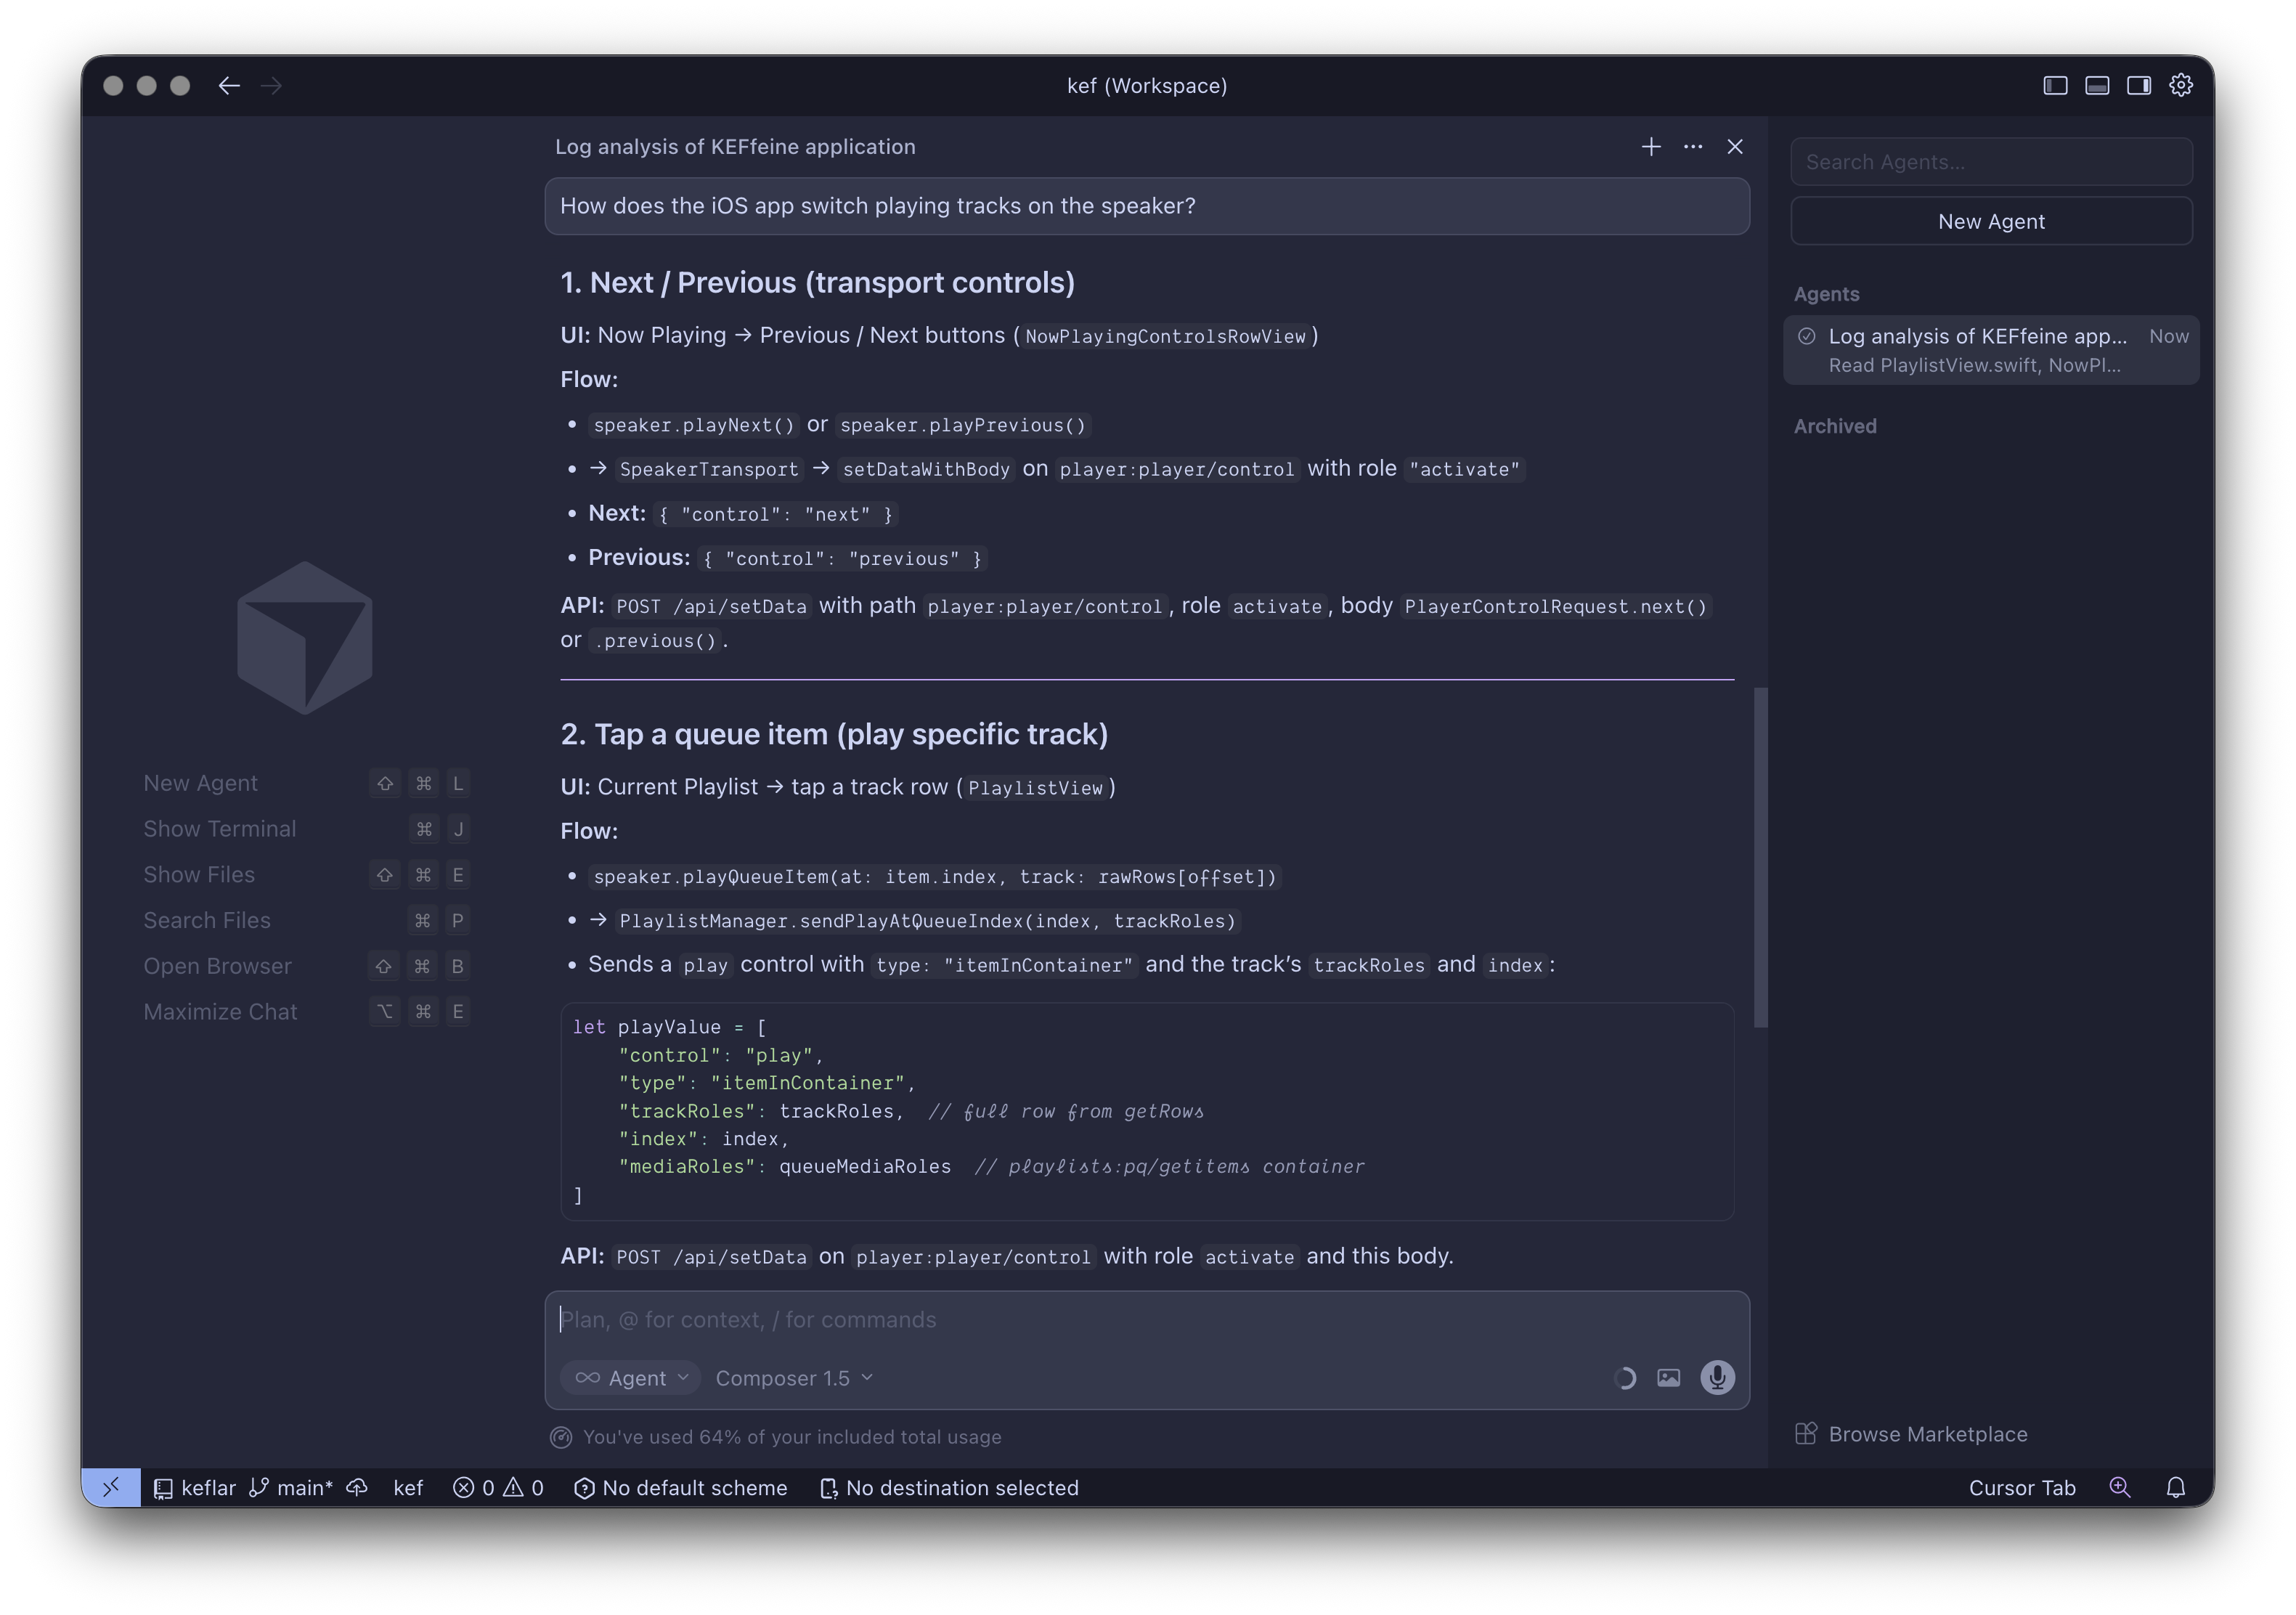Open the Composer 1.5 model dropdown

click(x=794, y=1377)
